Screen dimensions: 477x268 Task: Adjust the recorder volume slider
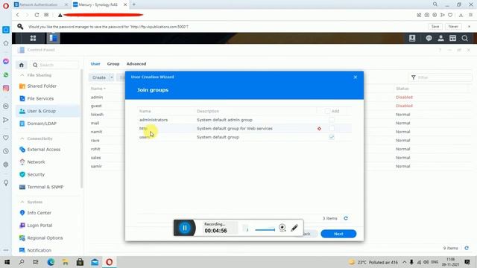point(265,230)
